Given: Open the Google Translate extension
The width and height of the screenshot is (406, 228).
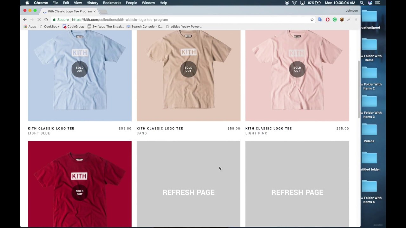Looking at the screenshot, I should [320, 20].
